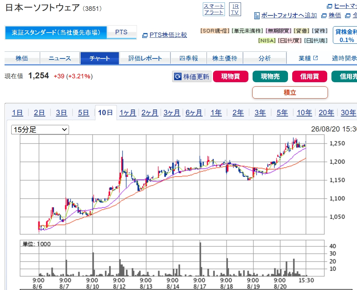This screenshot has height=290, width=357.
Task: Click the external link icon next to 業績
Action: (x=315, y=58)
